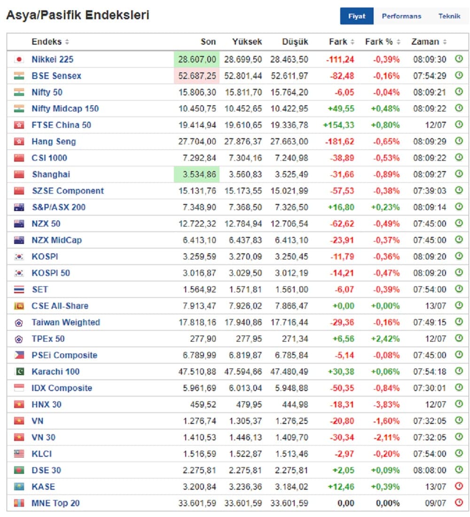Click the Yüksek column header
The image size is (470, 517).
click(x=247, y=42)
